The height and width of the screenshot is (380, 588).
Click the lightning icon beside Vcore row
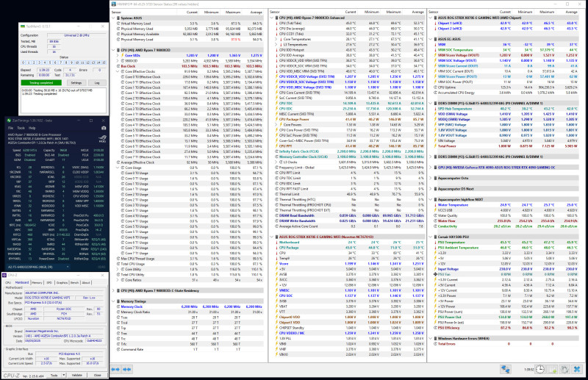(x=276, y=264)
